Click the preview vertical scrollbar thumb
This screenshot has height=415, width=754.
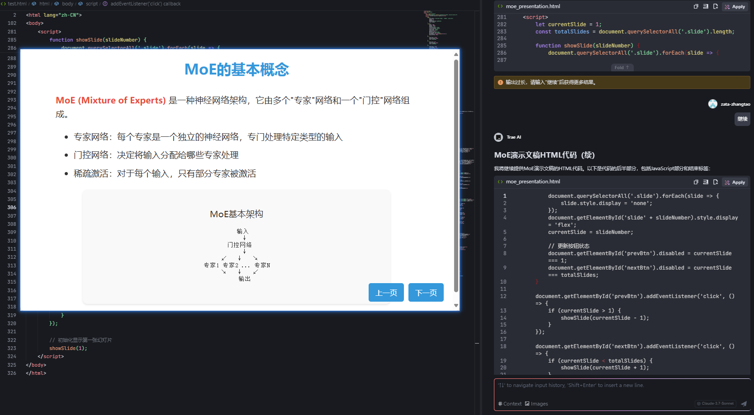pyautogui.click(x=456, y=176)
